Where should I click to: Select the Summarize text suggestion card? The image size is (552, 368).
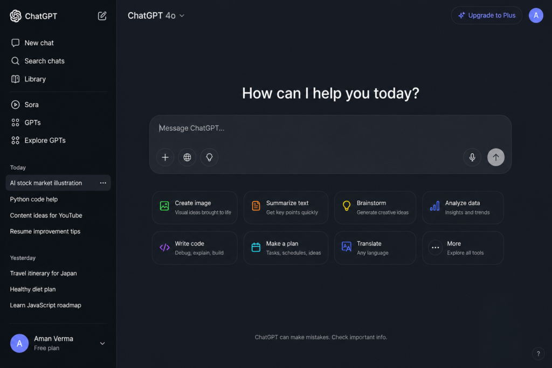click(x=286, y=207)
